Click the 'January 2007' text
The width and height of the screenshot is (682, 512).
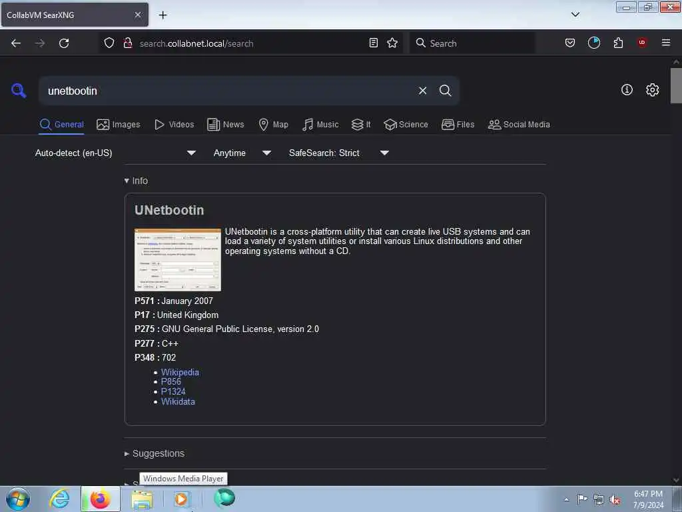pos(187,301)
